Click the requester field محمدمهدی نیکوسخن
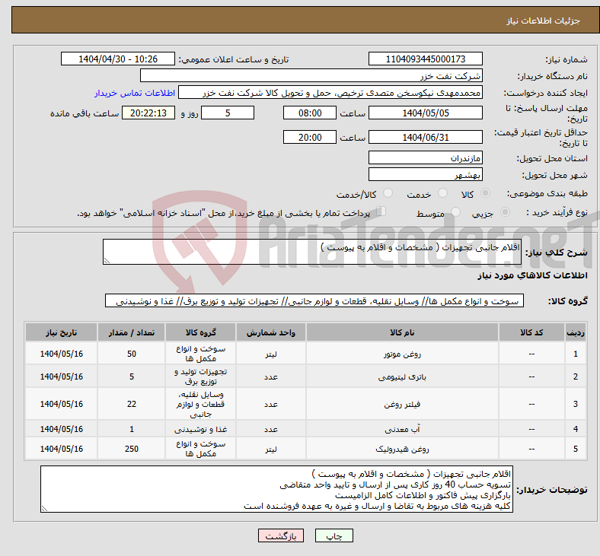Image resolution: width=600 pixels, height=556 pixels. point(330,93)
